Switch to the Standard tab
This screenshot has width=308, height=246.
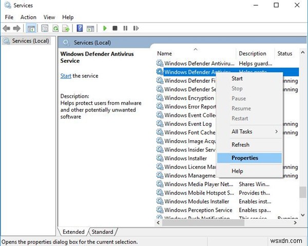coord(103,232)
